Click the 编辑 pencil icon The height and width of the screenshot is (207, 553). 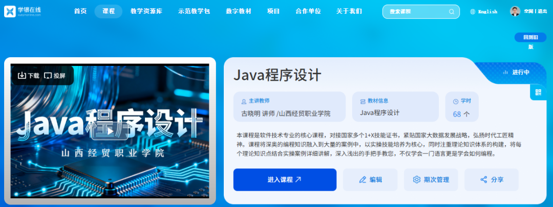click(362, 179)
